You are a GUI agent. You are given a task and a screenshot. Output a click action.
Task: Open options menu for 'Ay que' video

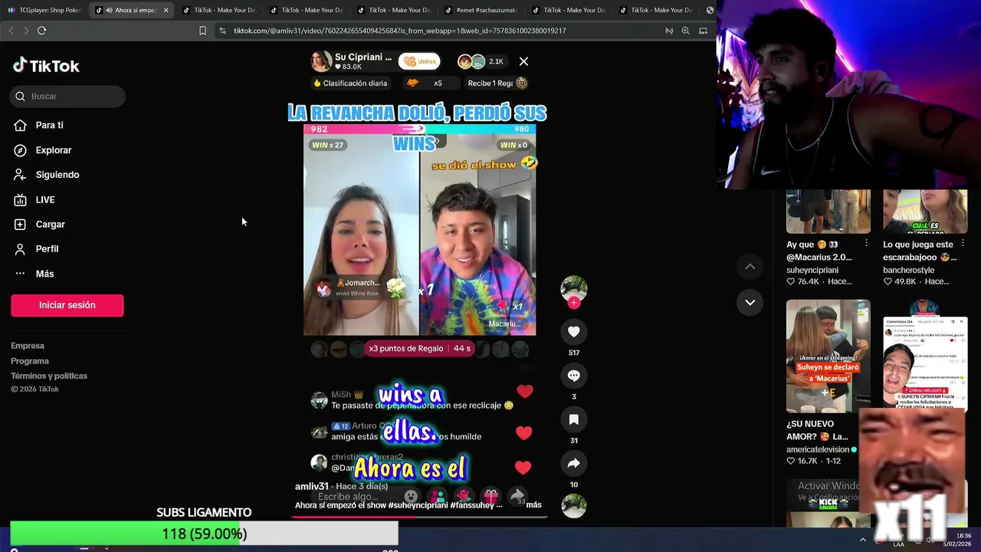[x=866, y=243]
